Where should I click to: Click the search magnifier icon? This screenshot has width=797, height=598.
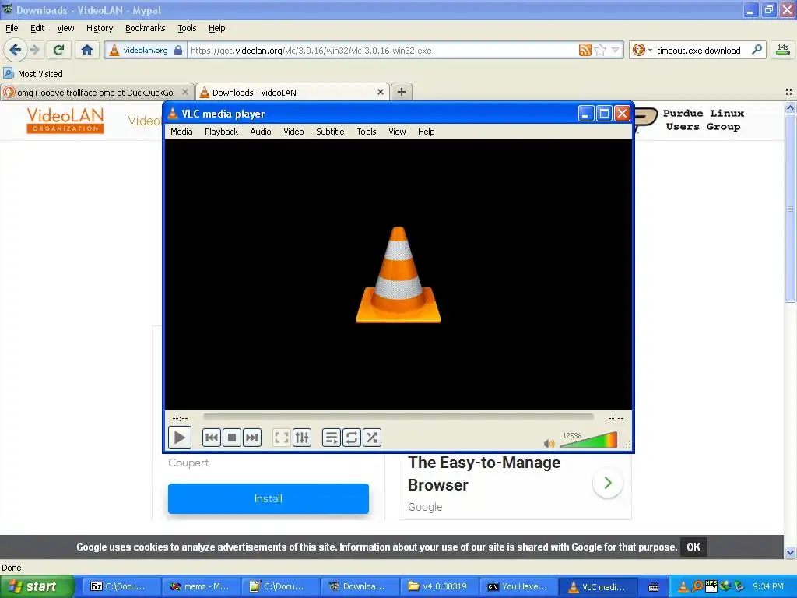(x=757, y=50)
